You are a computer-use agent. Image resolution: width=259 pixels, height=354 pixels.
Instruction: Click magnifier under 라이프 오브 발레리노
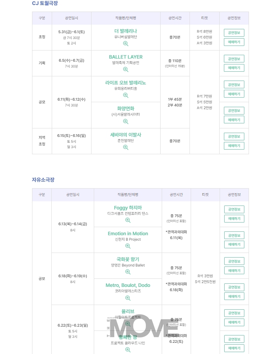[126, 95]
